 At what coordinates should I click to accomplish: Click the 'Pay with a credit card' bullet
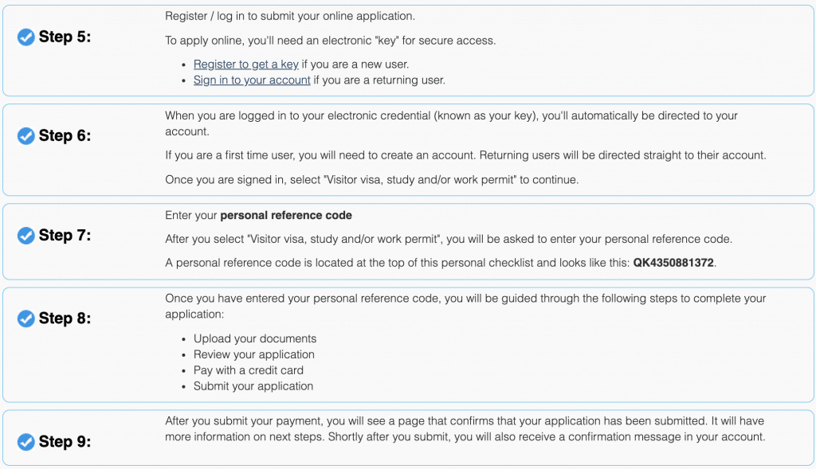pos(249,370)
